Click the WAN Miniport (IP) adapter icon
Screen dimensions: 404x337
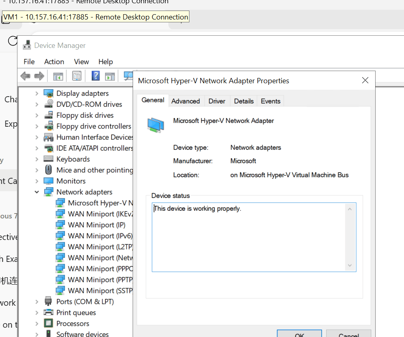[60, 225]
